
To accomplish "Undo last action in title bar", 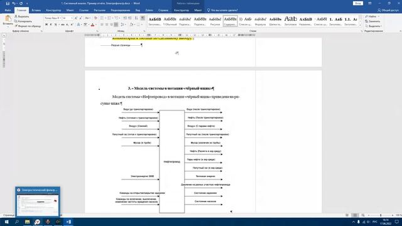I will click(14, 3).
